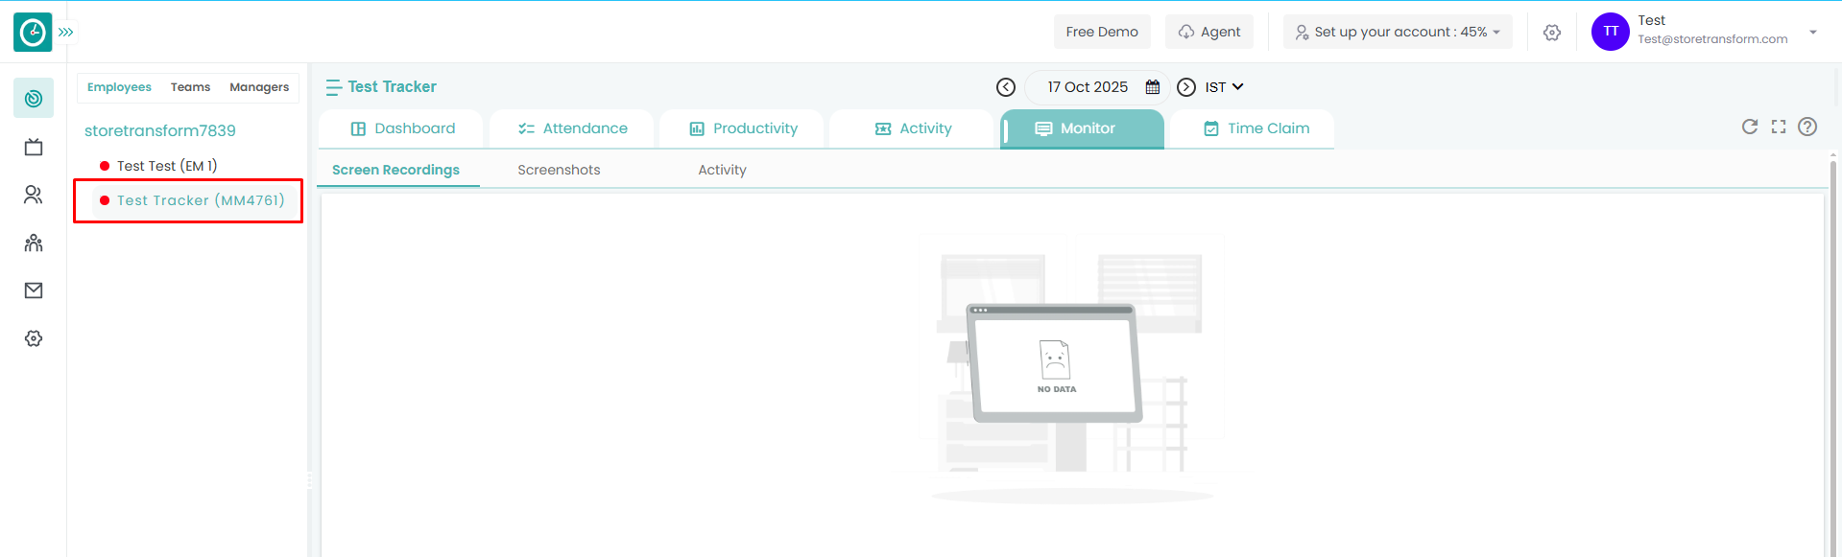
Task: Open the help question mark icon
Action: point(1807,127)
